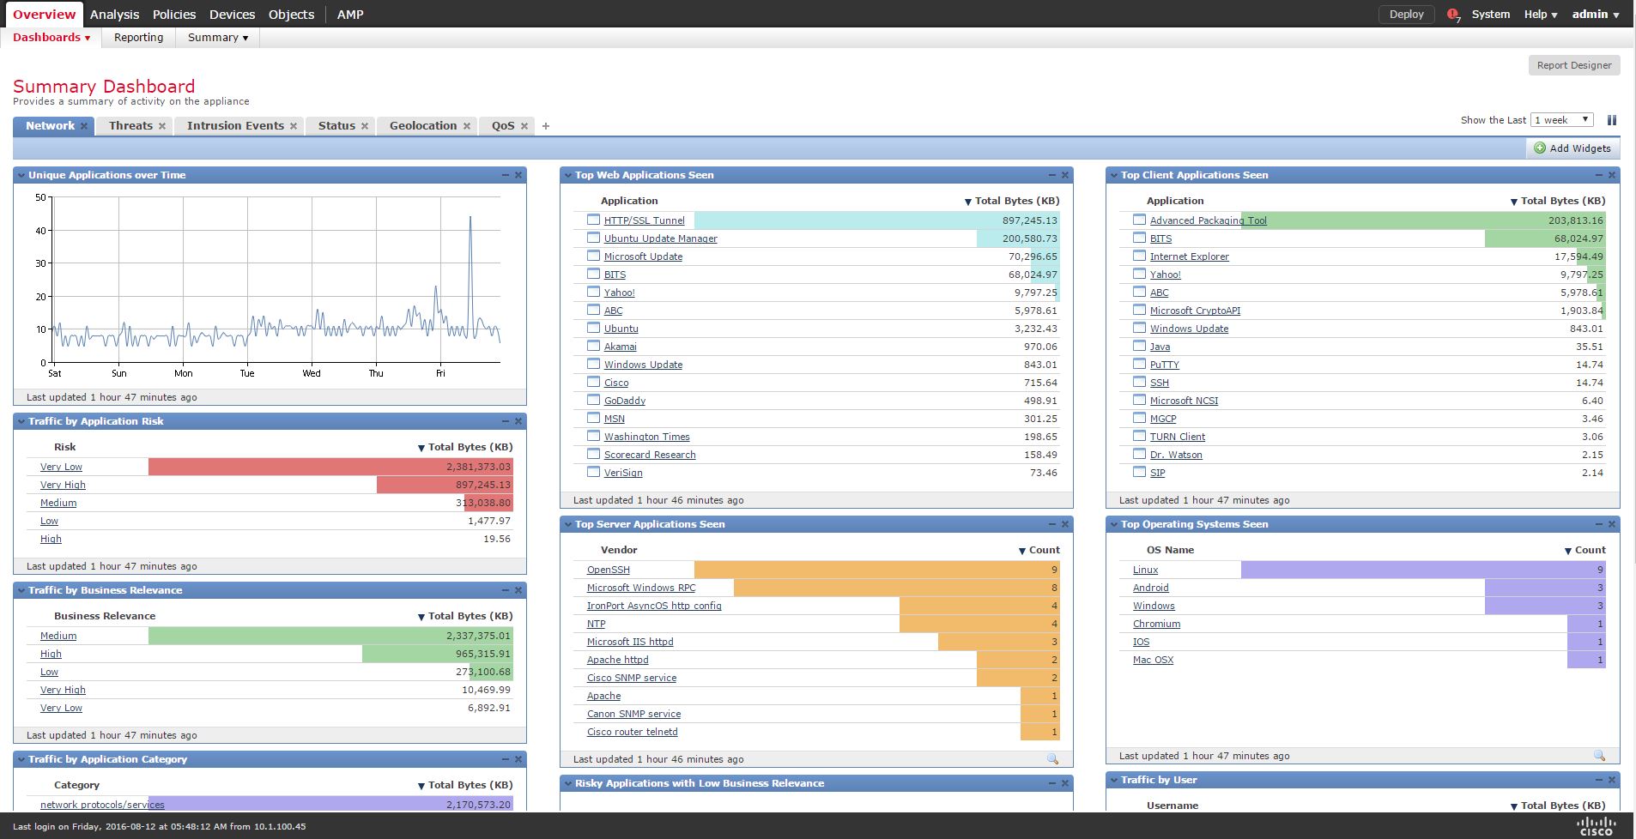Open the Reporting sub-tab
The image size is (1636, 839).
138,38
